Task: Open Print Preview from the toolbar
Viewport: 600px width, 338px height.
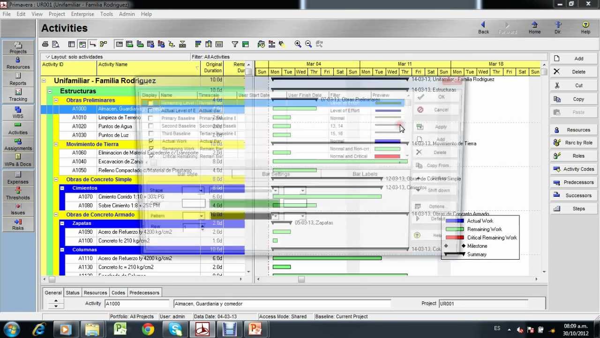Action: click(55, 44)
